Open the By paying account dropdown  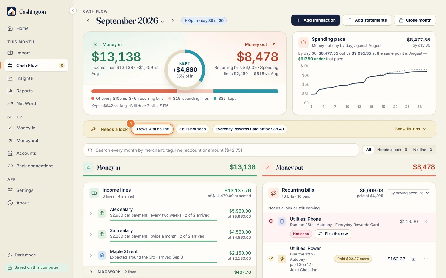(x=409, y=193)
